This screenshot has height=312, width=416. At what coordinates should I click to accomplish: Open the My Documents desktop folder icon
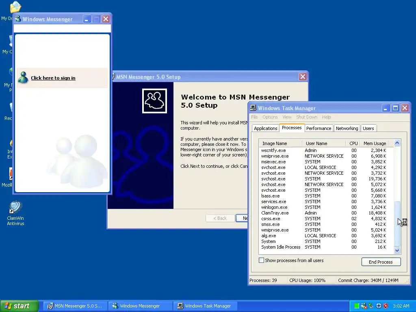coord(15,7)
